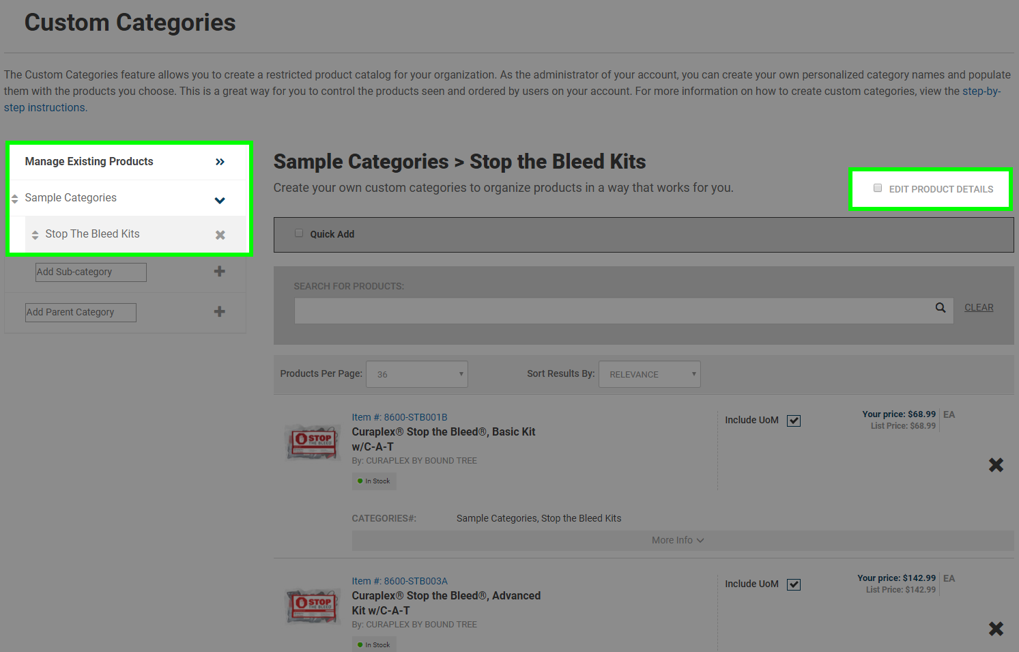The height and width of the screenshot is (652, 1019).
Task: Click the double-chevron beside Manage Existing Products
Action: coord(220,162)
